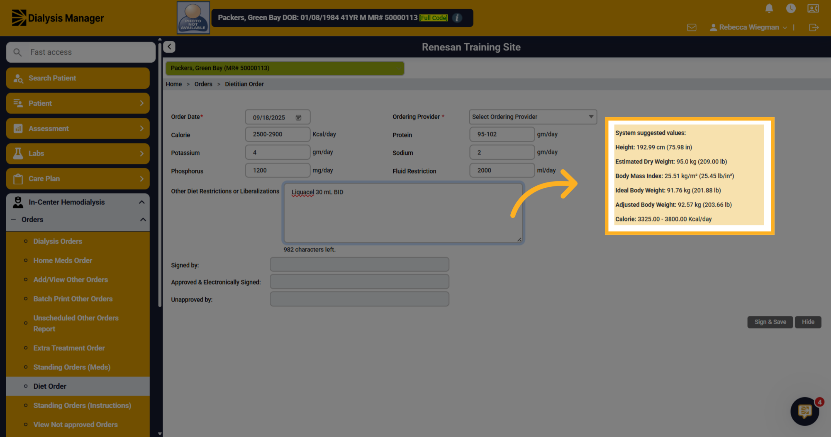Click the Dialysis Manager logo

pyautogui.click(x=58, y=18)
